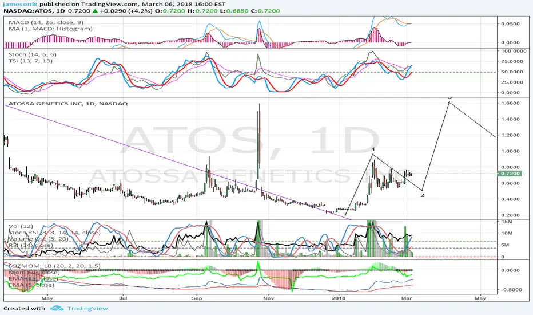Click the 25.0000 value on Stoch scale
Screen dimensions: 533x315
512,82
